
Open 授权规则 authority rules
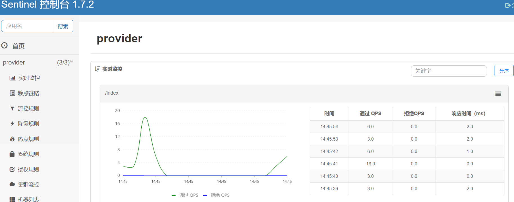pos(28,169)
